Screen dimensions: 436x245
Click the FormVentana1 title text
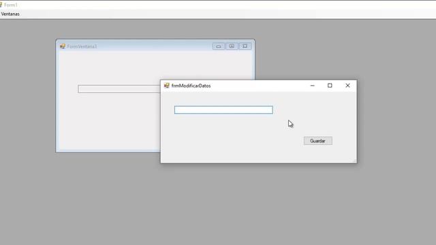coord(82,46)
